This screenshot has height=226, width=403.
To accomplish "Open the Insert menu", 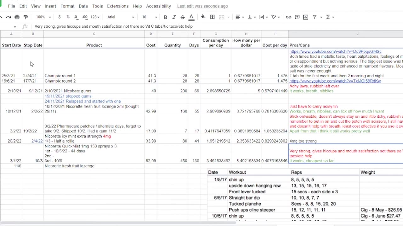I will [50, 6].
